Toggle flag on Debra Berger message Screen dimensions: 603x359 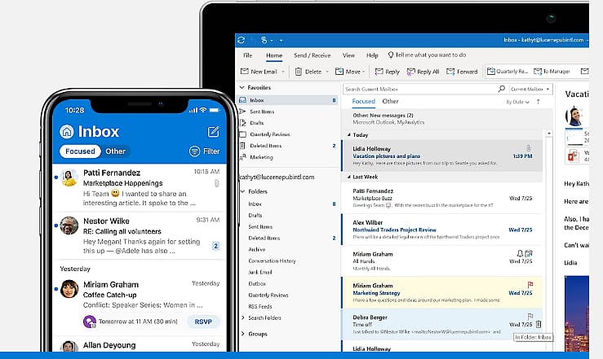(x=528, y=314)
